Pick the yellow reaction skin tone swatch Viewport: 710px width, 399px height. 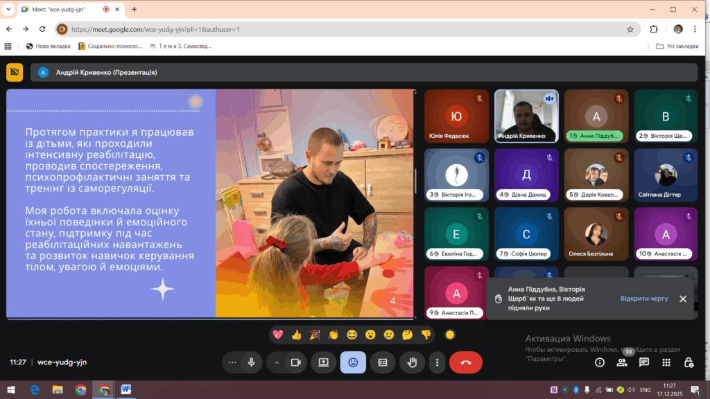point(450,335)
